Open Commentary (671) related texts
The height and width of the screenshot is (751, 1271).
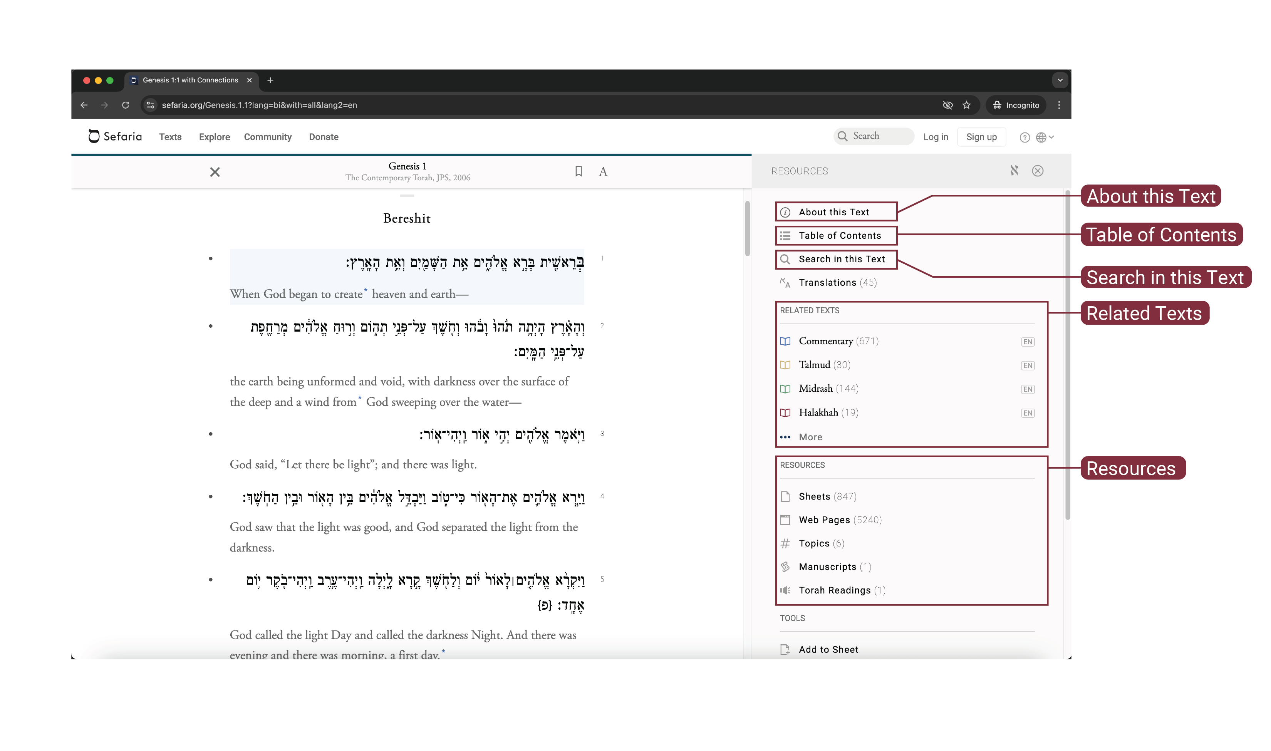(838, 341)
